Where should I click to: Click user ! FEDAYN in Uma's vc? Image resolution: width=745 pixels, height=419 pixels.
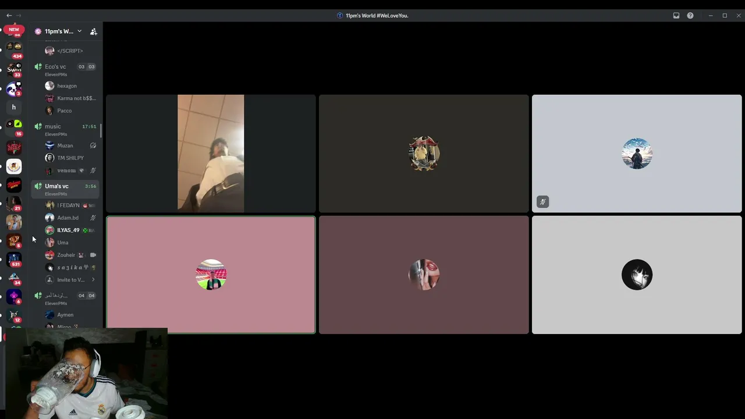pos(70,205)
